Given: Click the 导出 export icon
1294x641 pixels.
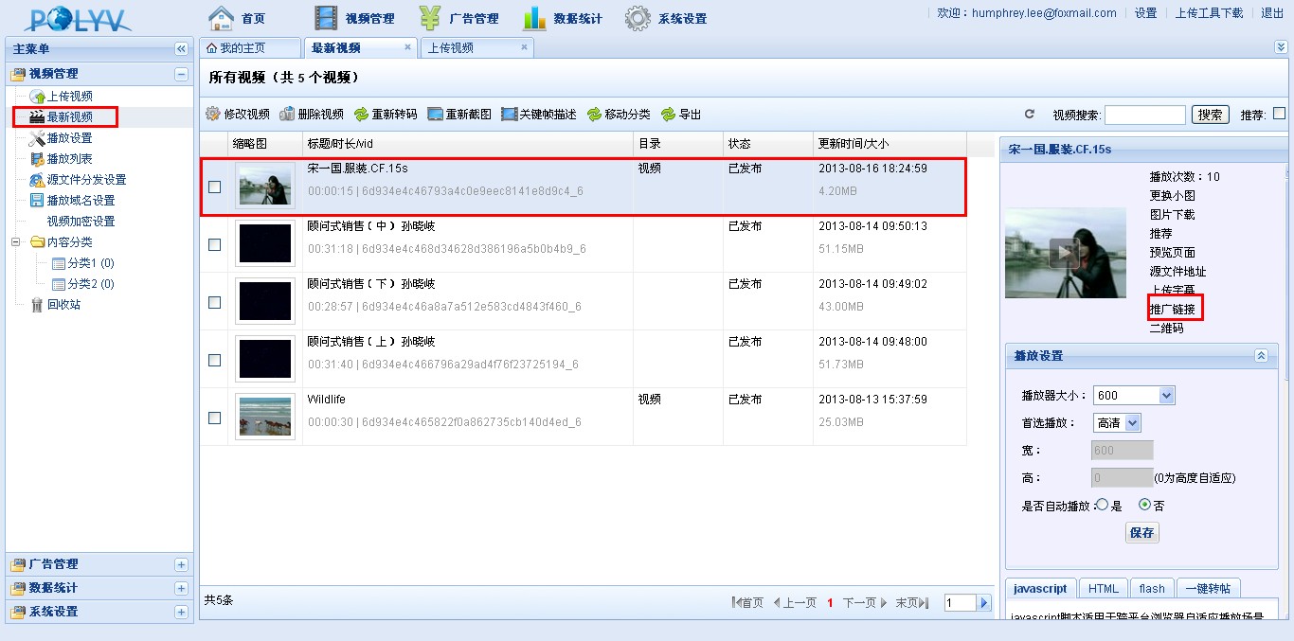Looking at the screenshot, I should pyautogui.click(x=668, y=115).
